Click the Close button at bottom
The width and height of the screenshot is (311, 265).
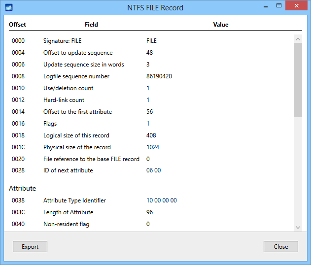click(280, 247)
